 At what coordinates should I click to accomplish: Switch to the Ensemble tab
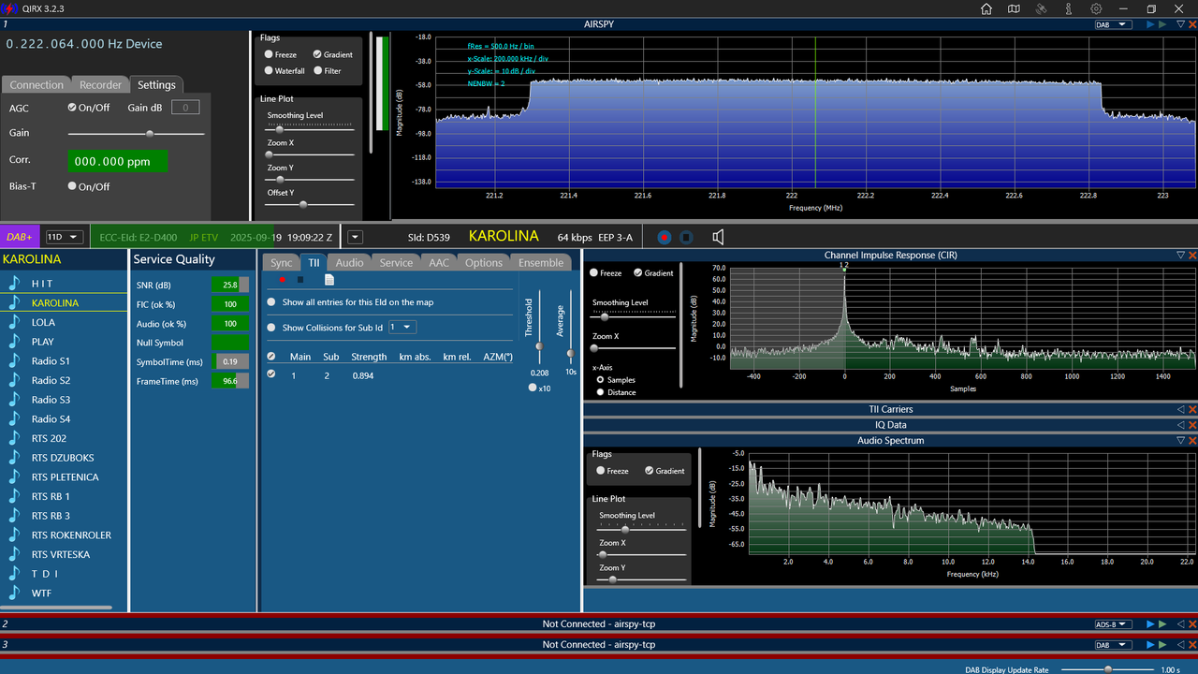point(541,263)
